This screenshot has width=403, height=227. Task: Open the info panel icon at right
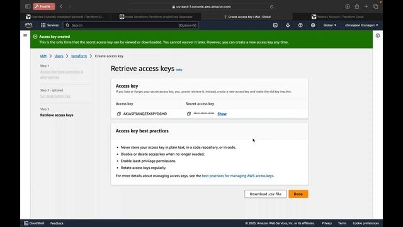(x=378, y=36)
